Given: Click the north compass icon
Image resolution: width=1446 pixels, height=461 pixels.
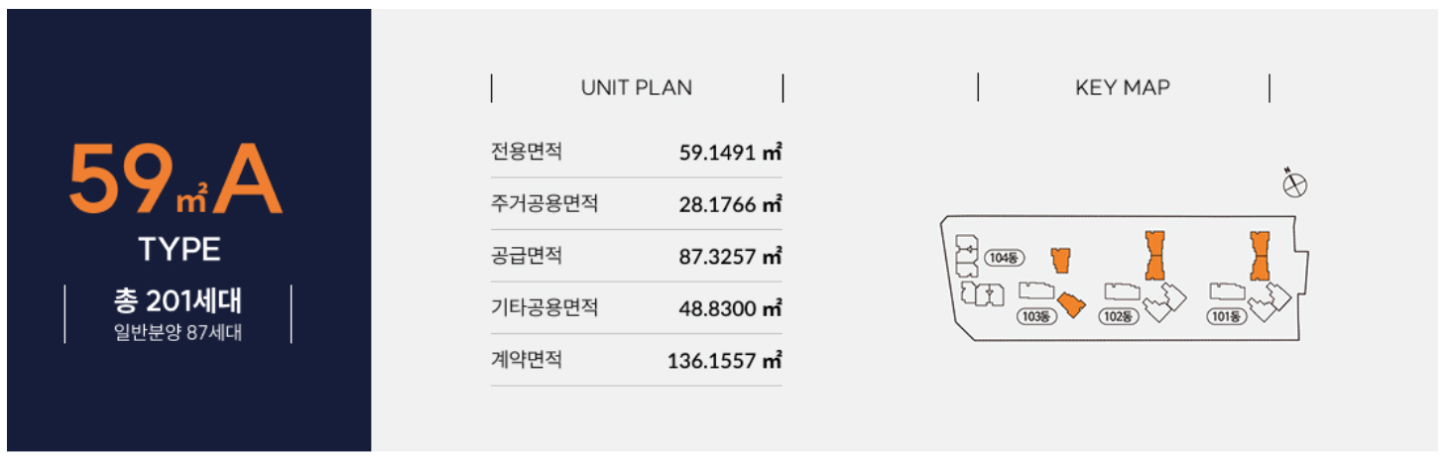Looking at the screenshot, I should (x=1294, y=183).
